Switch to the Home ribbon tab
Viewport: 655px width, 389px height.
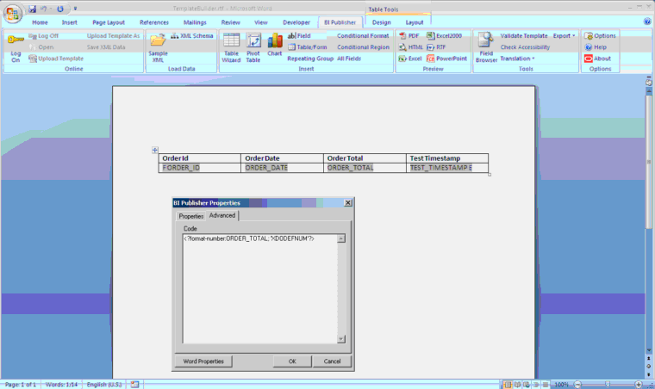(40, 22)
